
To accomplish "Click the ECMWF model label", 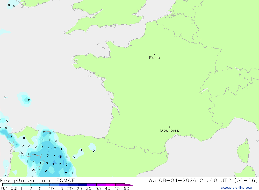I will pyautogui.click(x=66, y=180).
